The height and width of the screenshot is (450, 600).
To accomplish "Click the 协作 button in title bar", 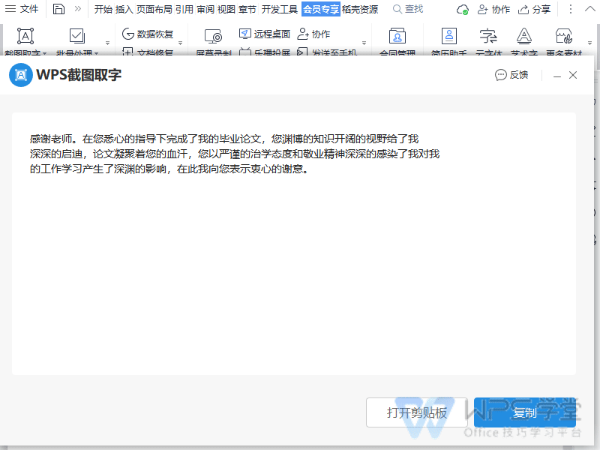I will click(493, 10).
